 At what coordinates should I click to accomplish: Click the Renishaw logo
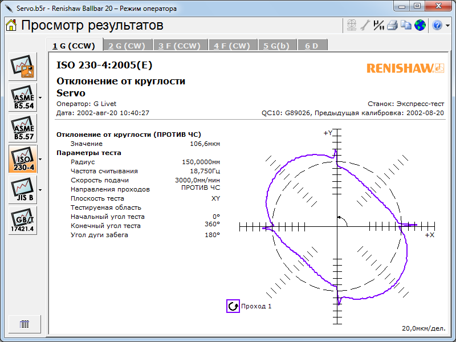[405, 68]
